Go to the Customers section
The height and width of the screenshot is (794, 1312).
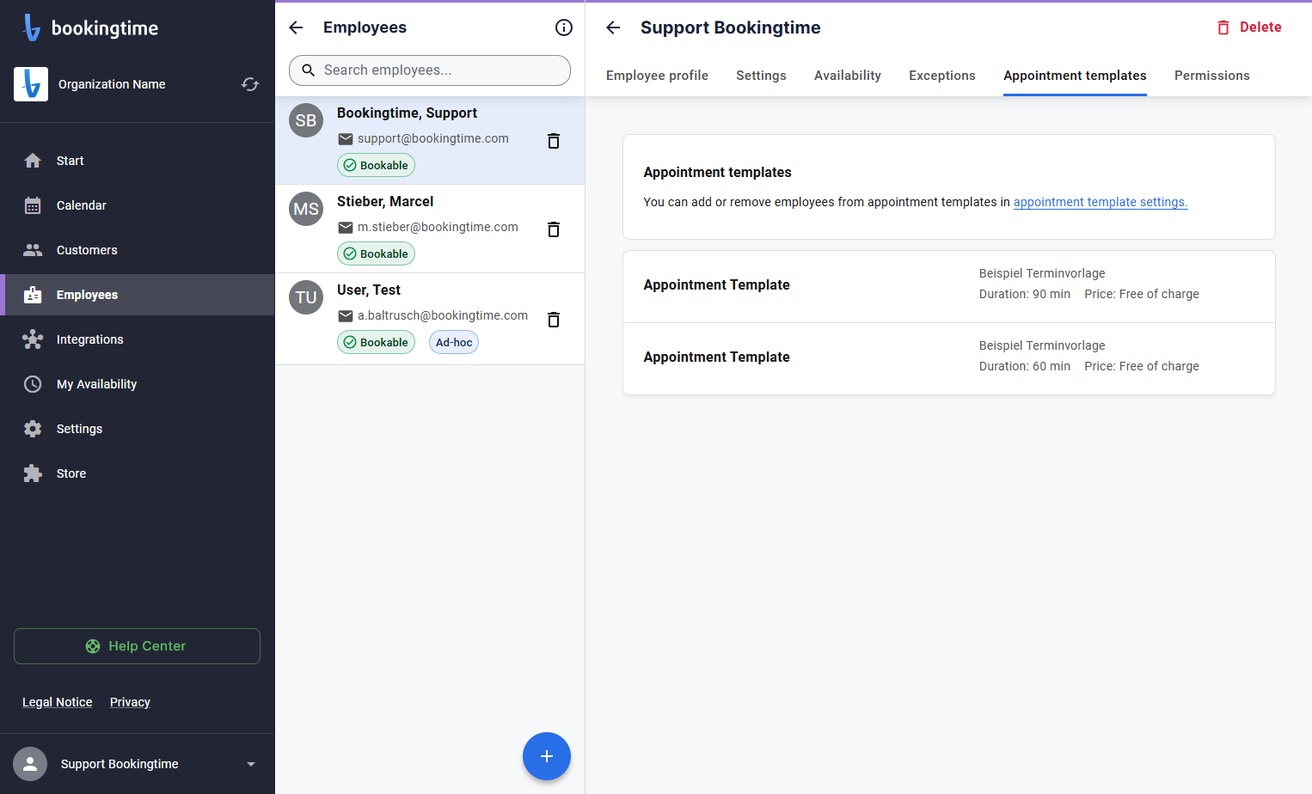click(138, 250)
